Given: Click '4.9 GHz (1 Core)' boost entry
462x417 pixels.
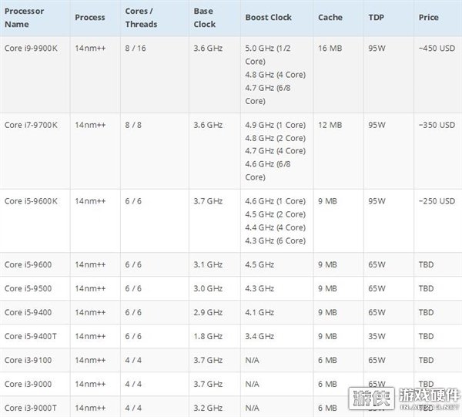Looking at the screenshot, I should [275, 125].
